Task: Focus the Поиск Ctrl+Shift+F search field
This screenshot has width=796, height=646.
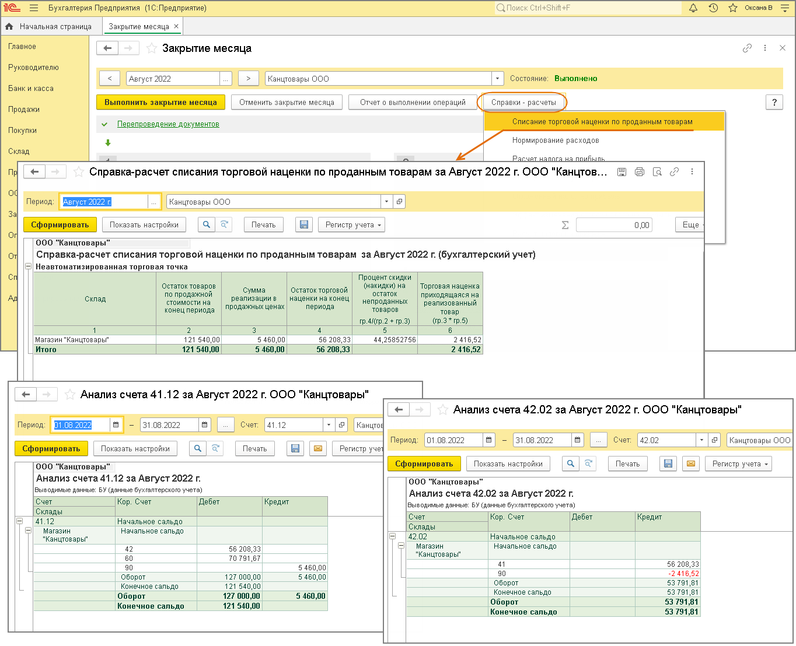Action: [x=588, y=8]
